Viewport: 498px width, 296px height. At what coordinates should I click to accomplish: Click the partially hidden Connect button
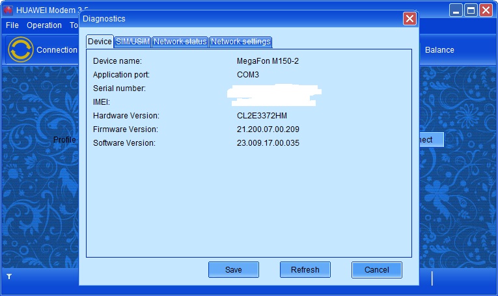(432, 140)
